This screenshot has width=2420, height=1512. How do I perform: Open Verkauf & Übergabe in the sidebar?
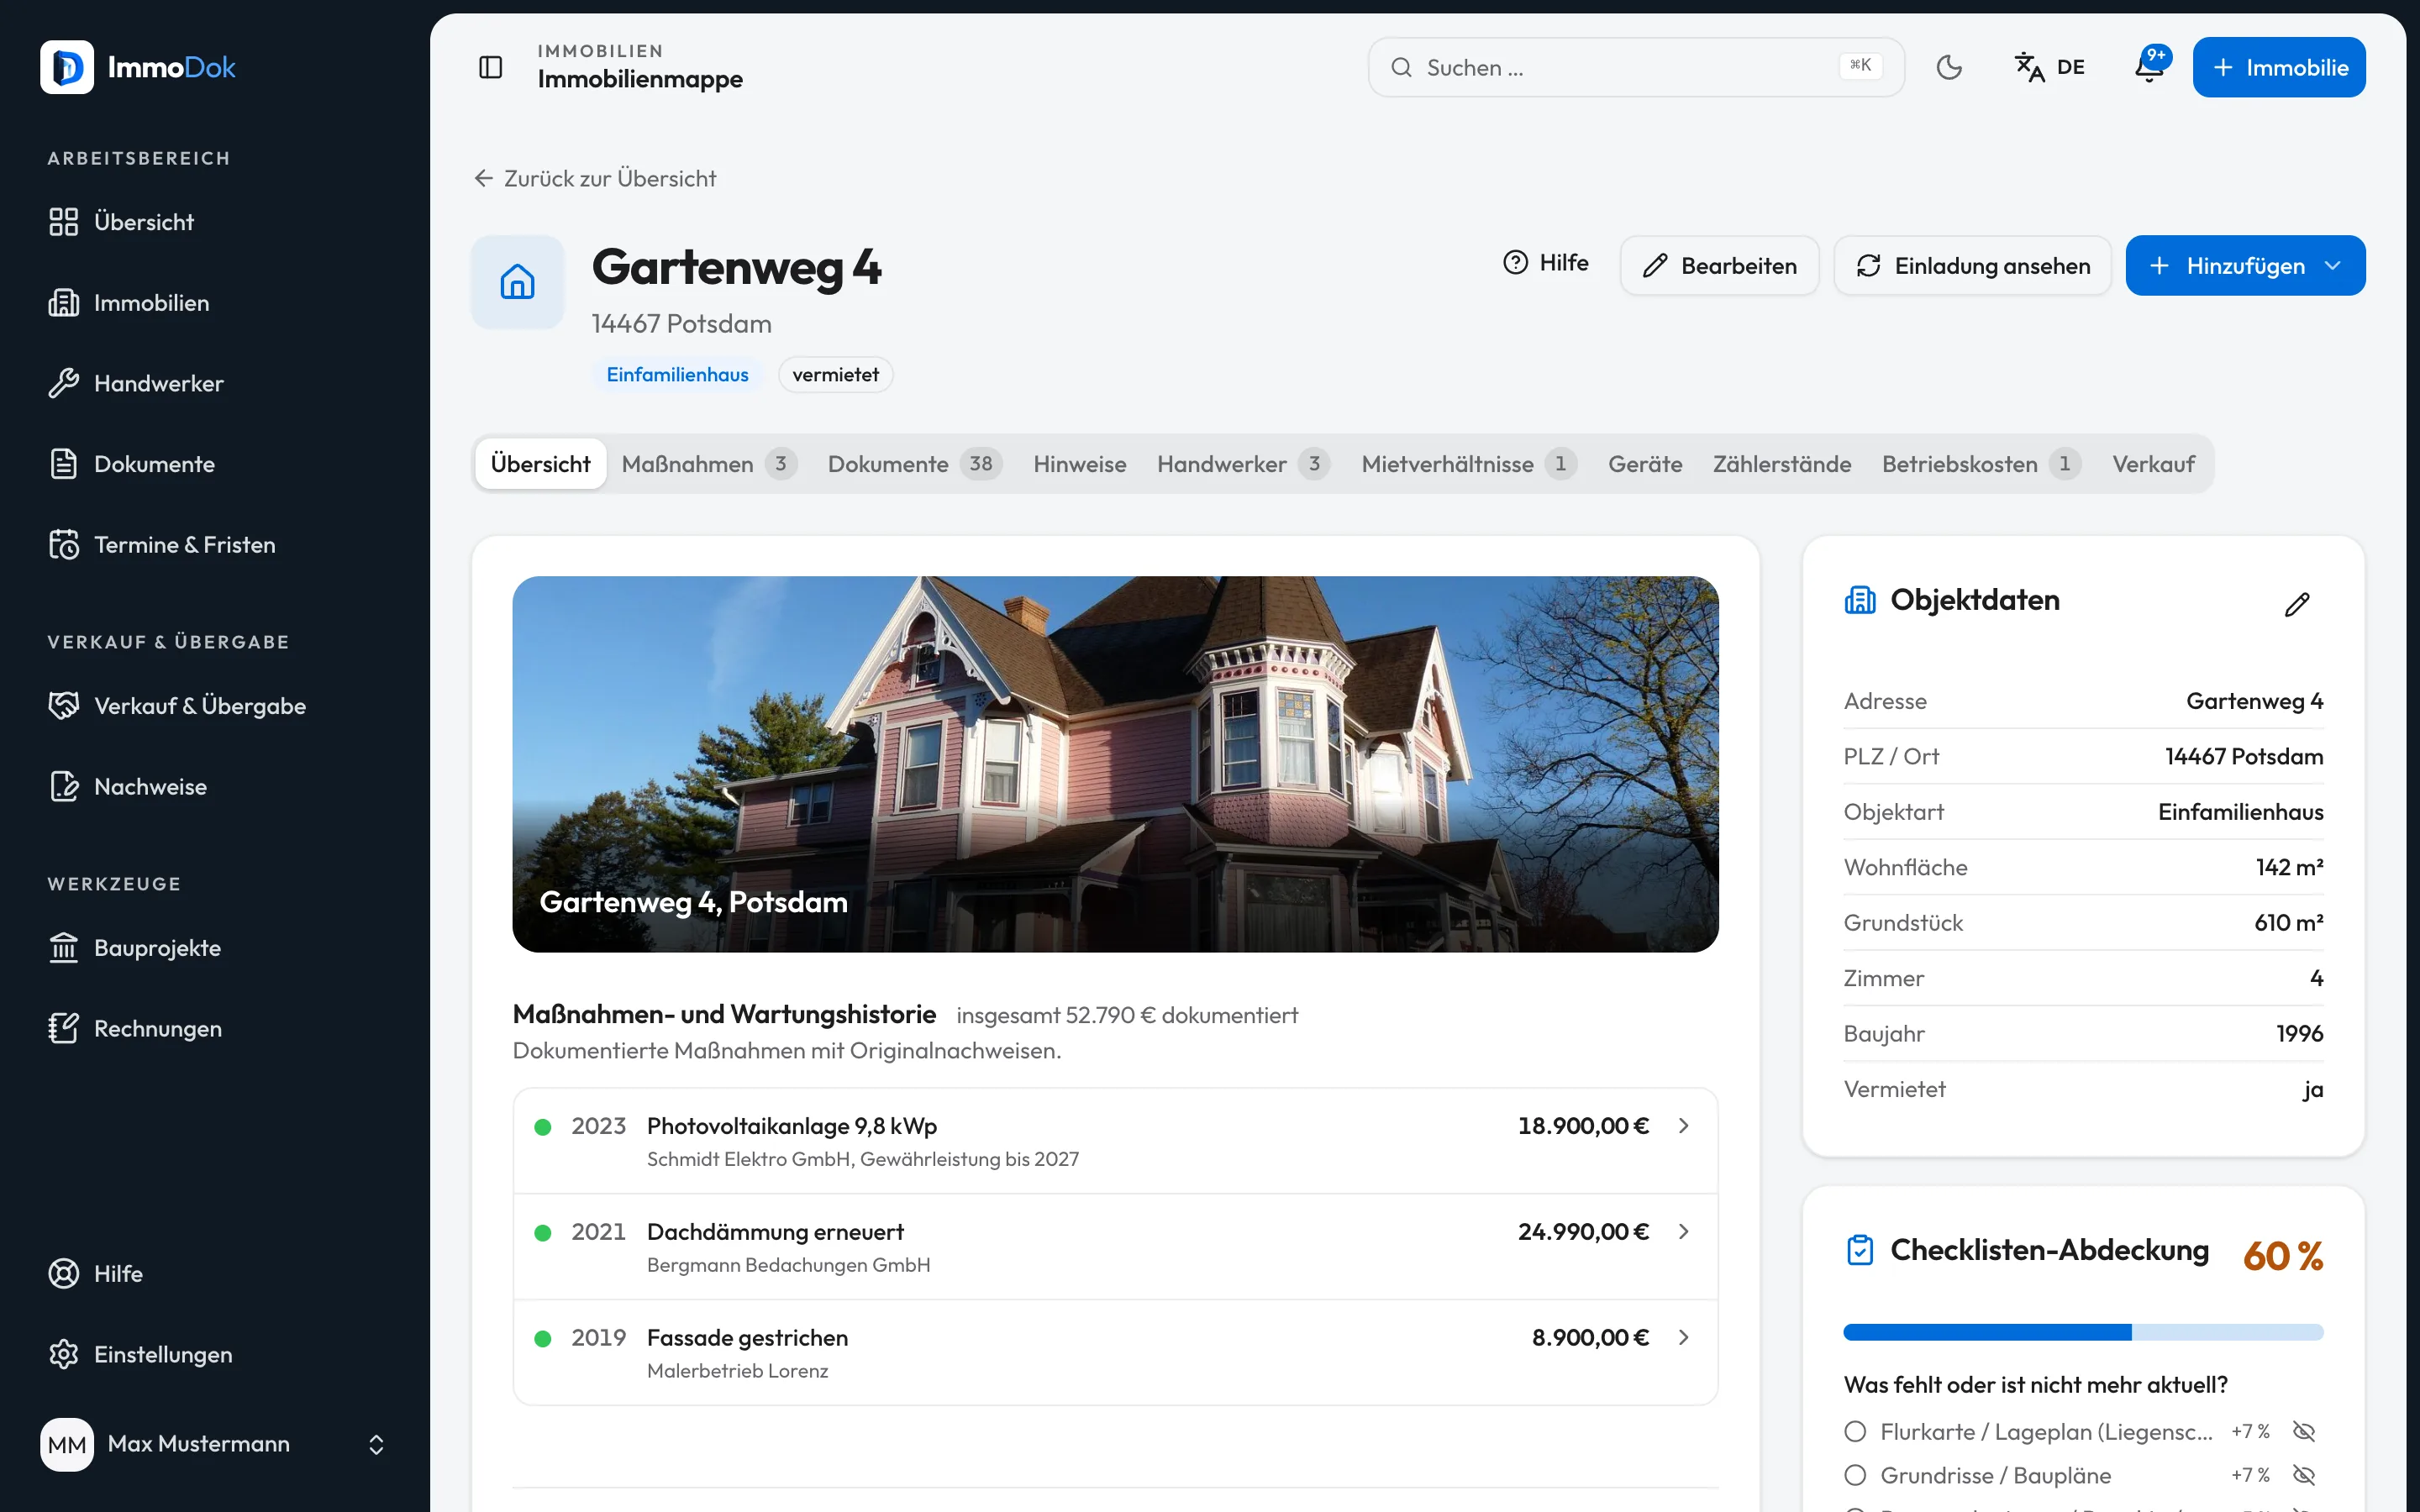point(215,706)
